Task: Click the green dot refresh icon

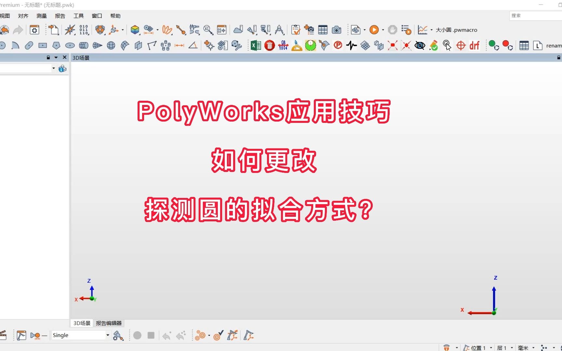Action: click(494, 45)
